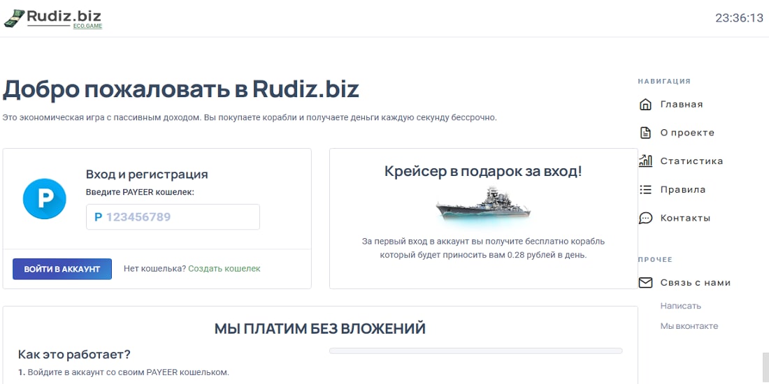Viewport: 769px width, 384px height.
Task: Click the 0.28 рублей в день description
Action: tap(483, 249)
